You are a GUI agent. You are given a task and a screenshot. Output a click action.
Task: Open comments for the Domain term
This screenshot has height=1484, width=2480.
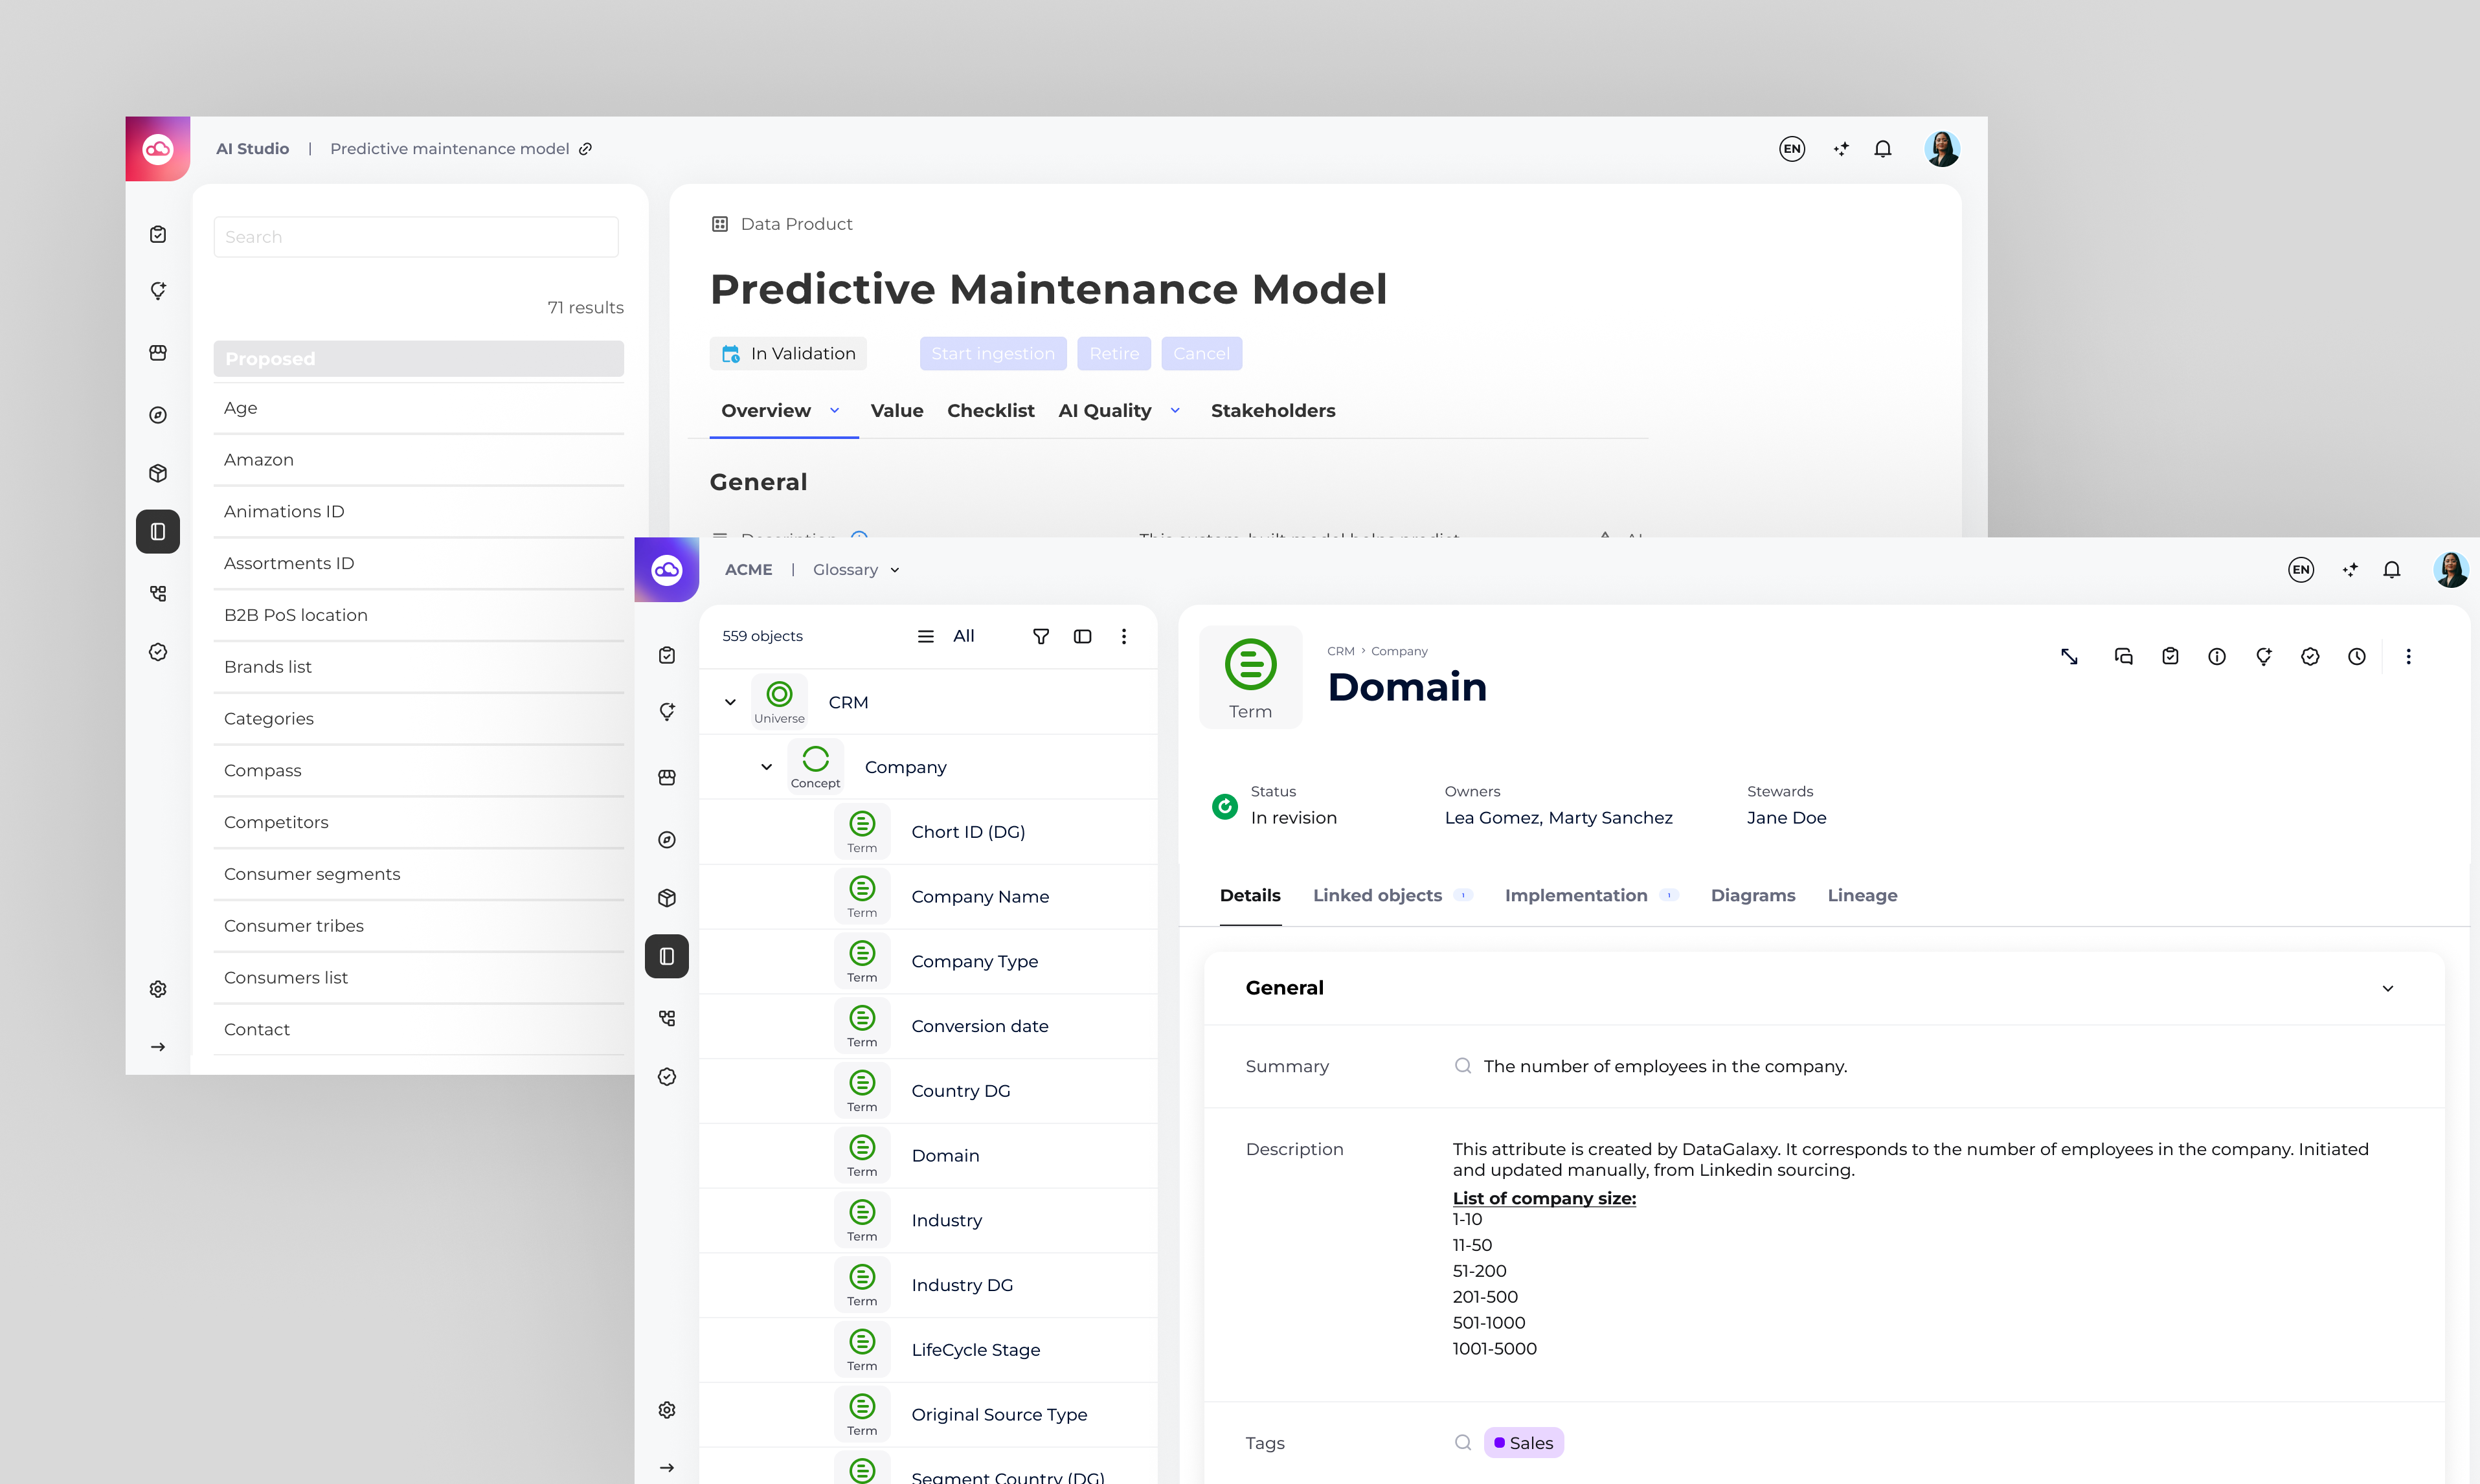[x=2124, y=657]
